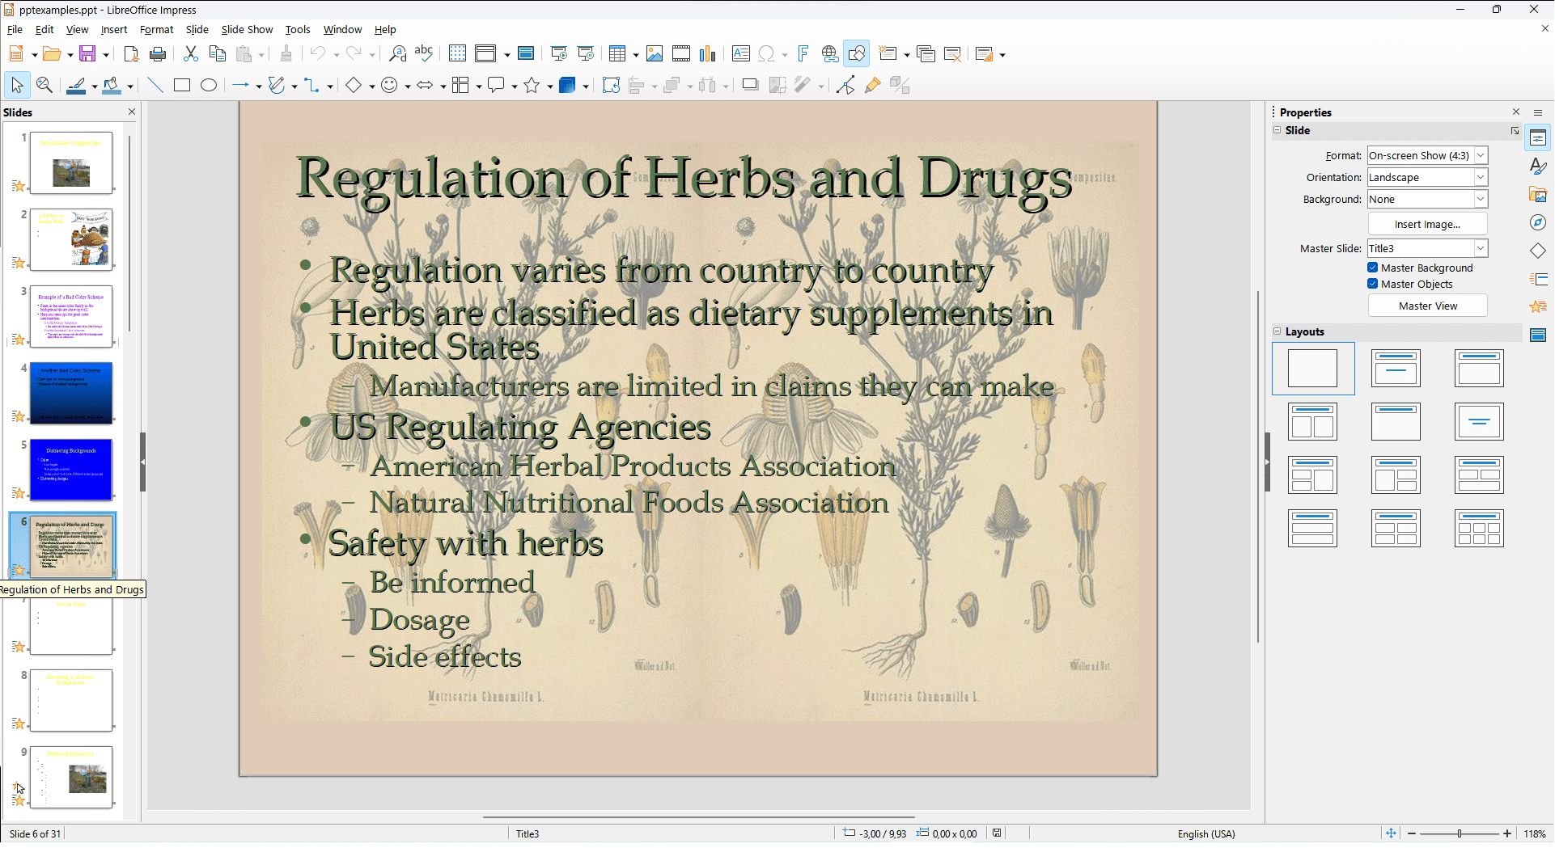Click the Fill Color paint bucket swatch
Image resolution: width=1555 pixels, height=848 pixels.
click(112, 85)
